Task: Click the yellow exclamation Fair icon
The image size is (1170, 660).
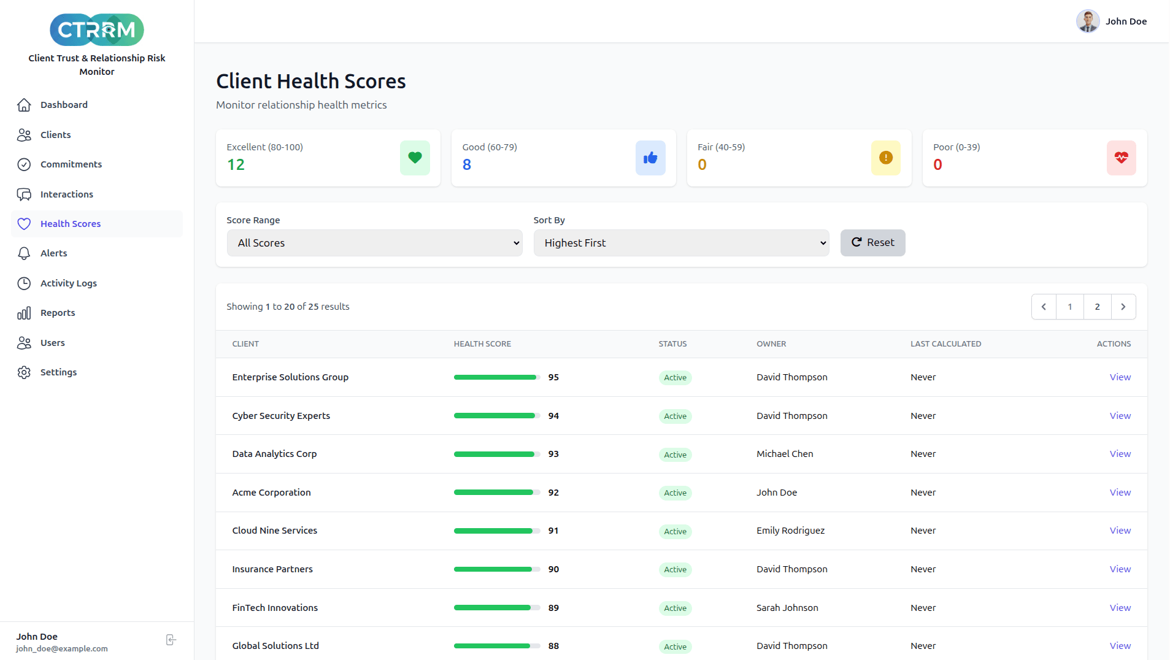Action: pyautogui.click(x=885, y=158)
